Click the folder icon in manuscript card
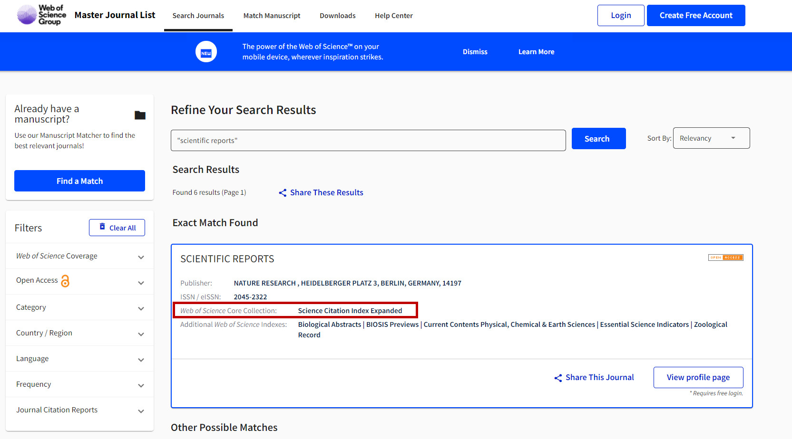 [x=140, y=115]
